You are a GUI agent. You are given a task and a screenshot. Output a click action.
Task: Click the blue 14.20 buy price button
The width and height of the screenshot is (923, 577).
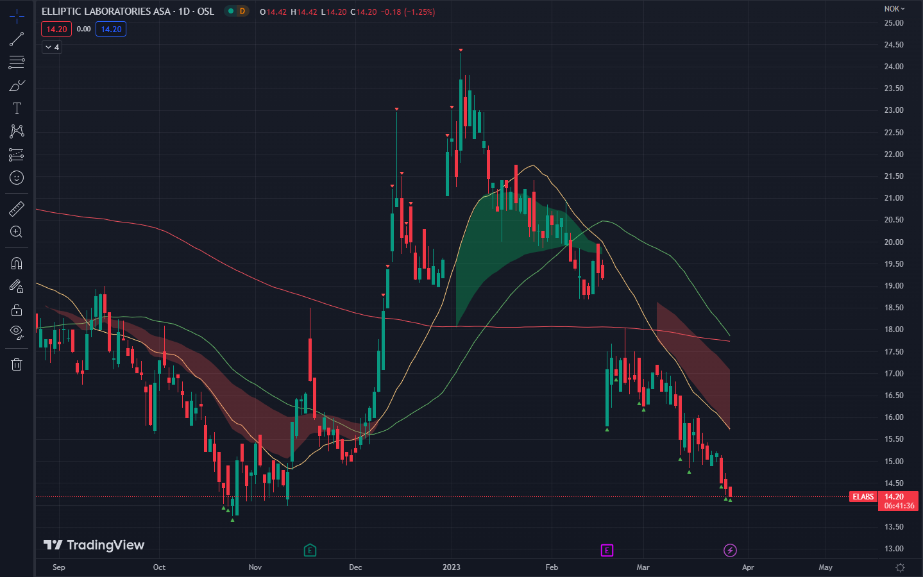111,29
